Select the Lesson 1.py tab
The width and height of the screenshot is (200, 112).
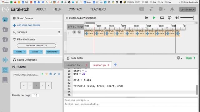pyautogui.click(x=99, y=65)
